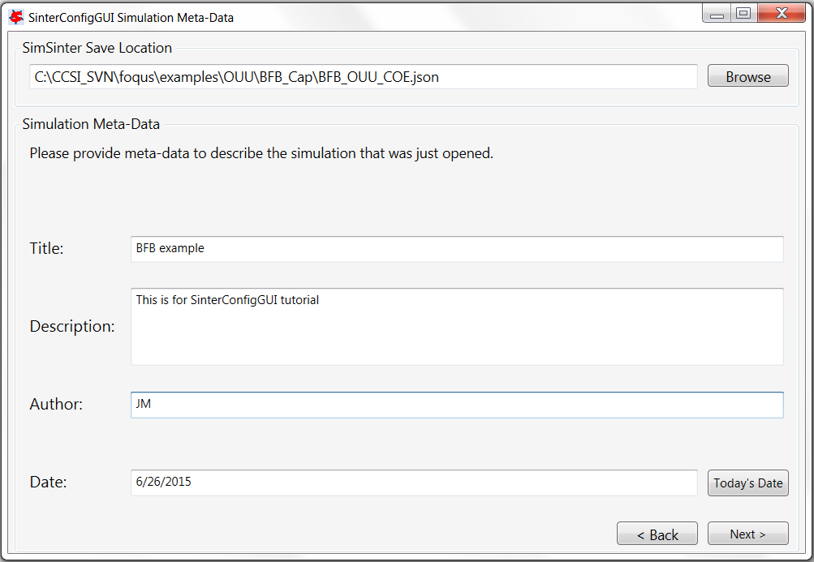
Task: Click the Description label
Action: coord(72,327)
